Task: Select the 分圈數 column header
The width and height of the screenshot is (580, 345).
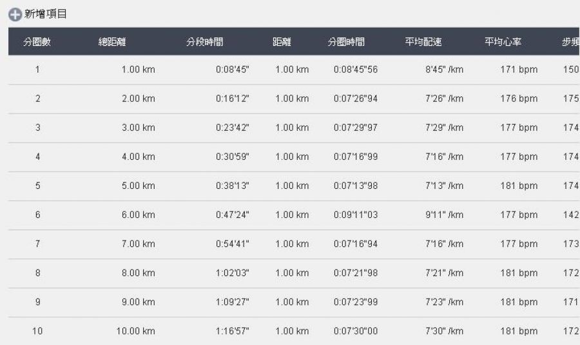Action: coord(37,42)
